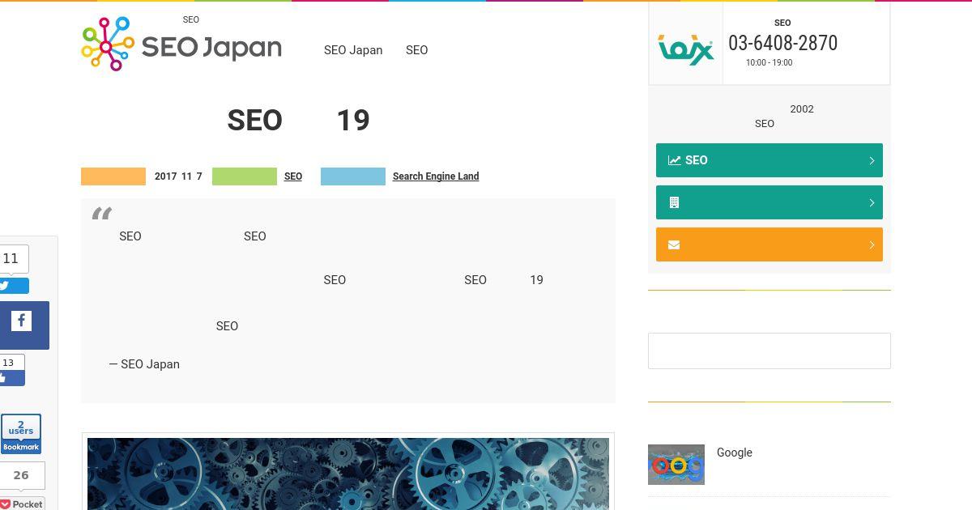Click the chart icon beside SEO button
Image resolution: width=972 pixels, height=510 pixels.
click(x=674, y=160)
